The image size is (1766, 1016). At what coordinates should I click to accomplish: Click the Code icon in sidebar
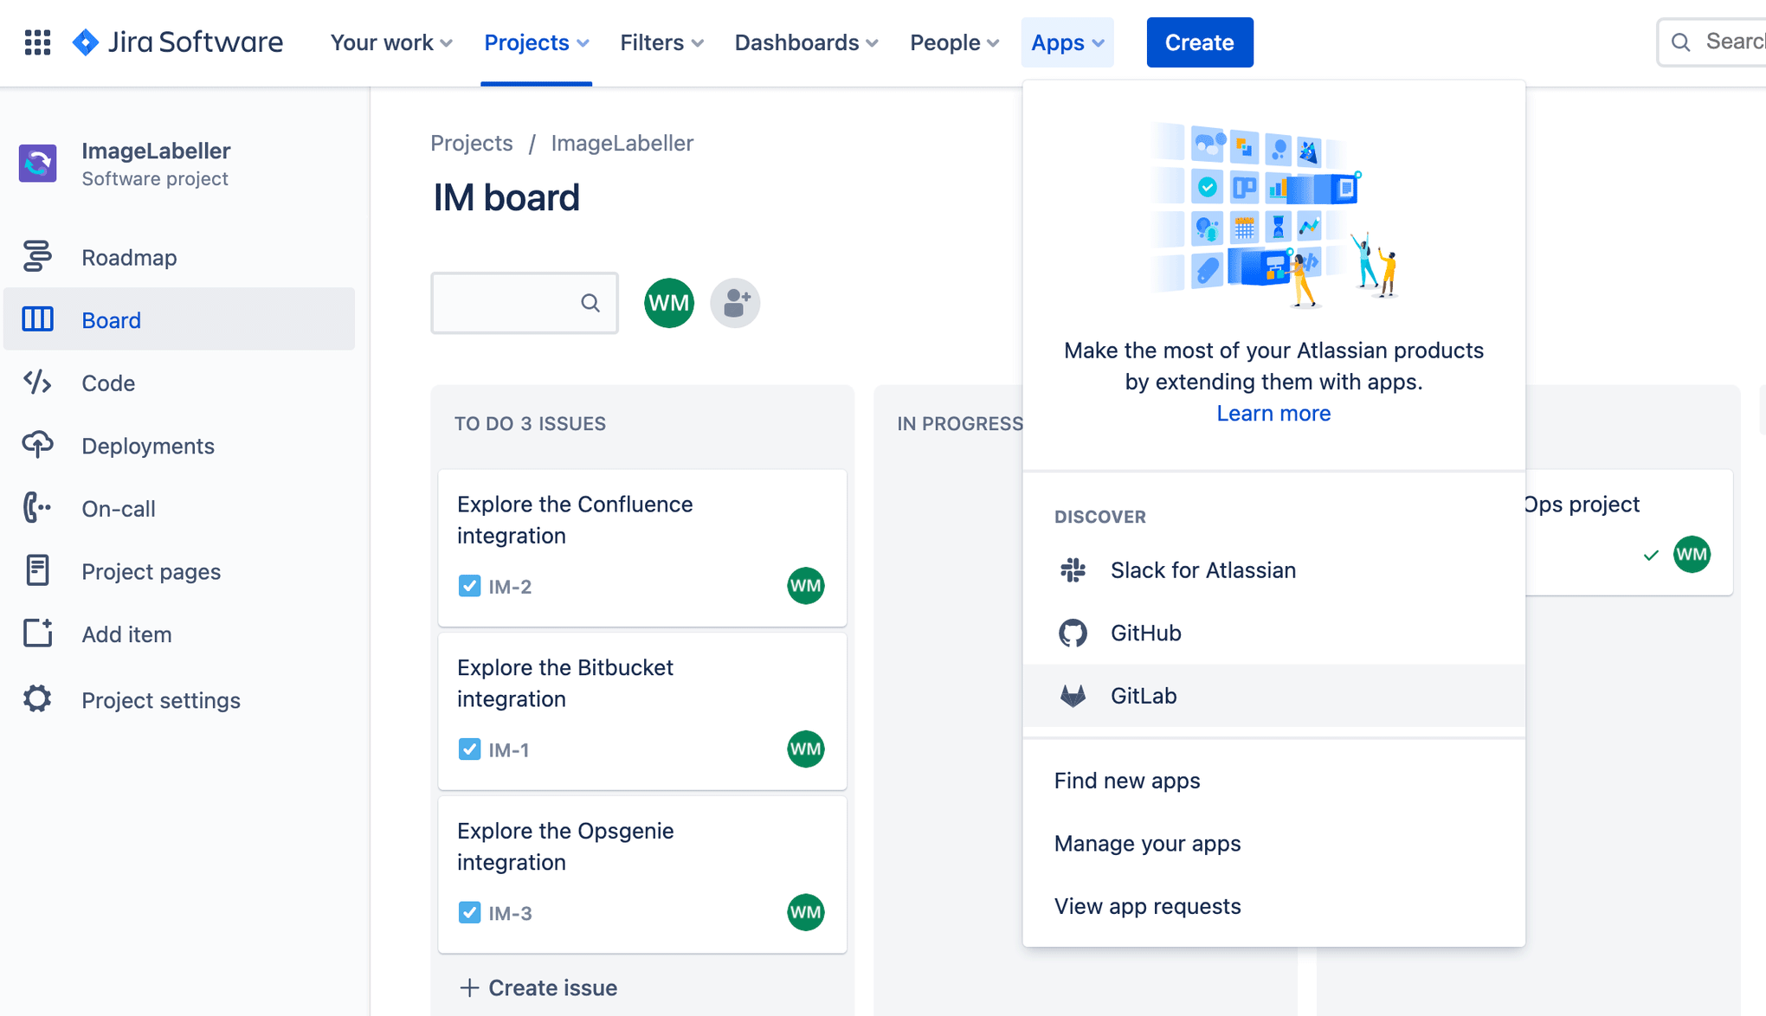(37, 382)
